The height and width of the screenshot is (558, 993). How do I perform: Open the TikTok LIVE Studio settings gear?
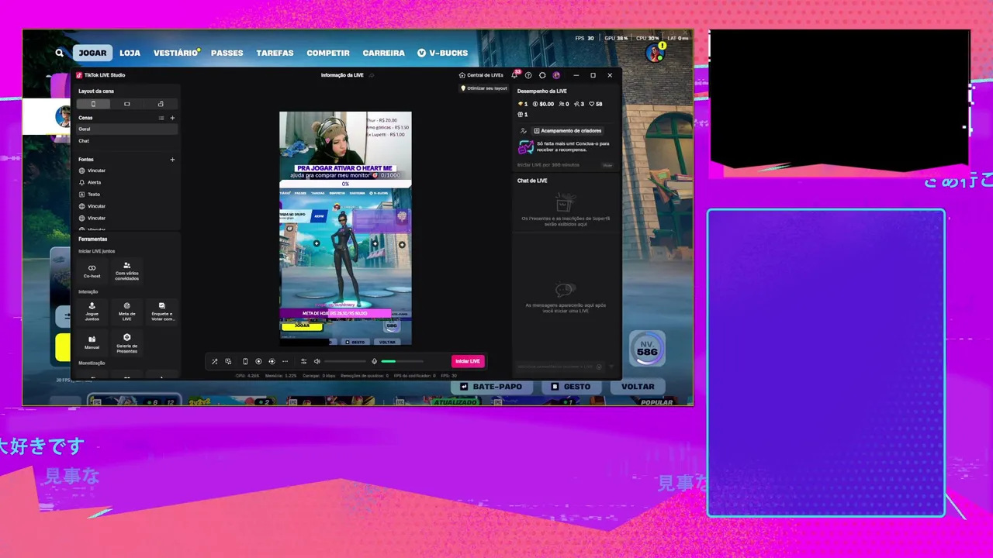(x=542, y=75)
